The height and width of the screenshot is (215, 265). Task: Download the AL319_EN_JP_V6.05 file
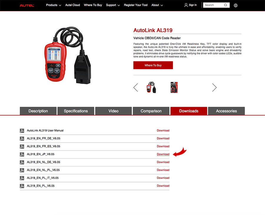pyautogui.click(x=163, y=154)
